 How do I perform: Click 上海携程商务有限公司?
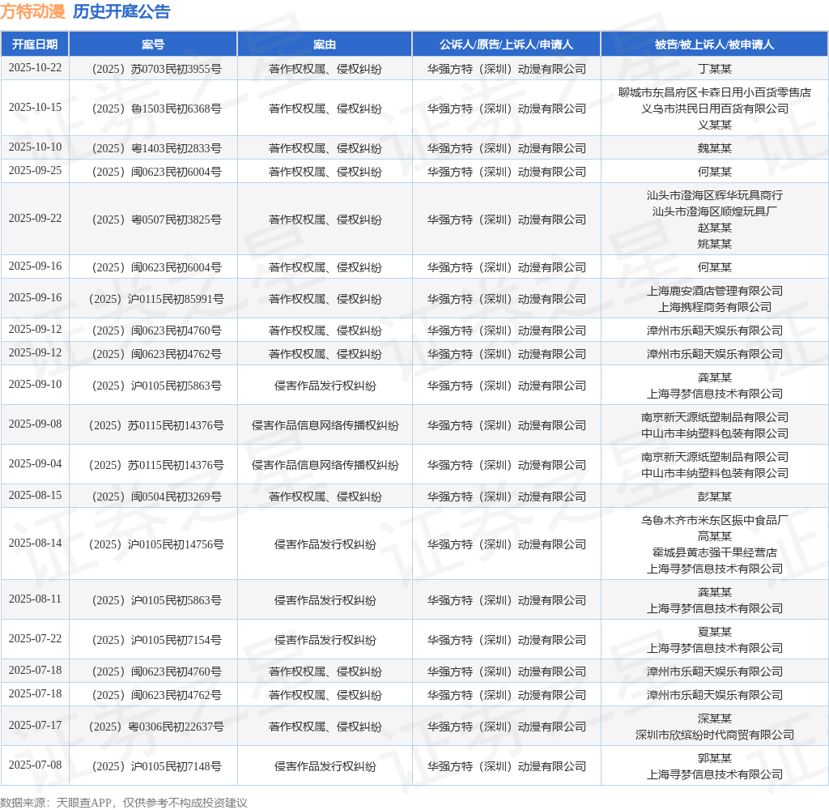point(714,307)
